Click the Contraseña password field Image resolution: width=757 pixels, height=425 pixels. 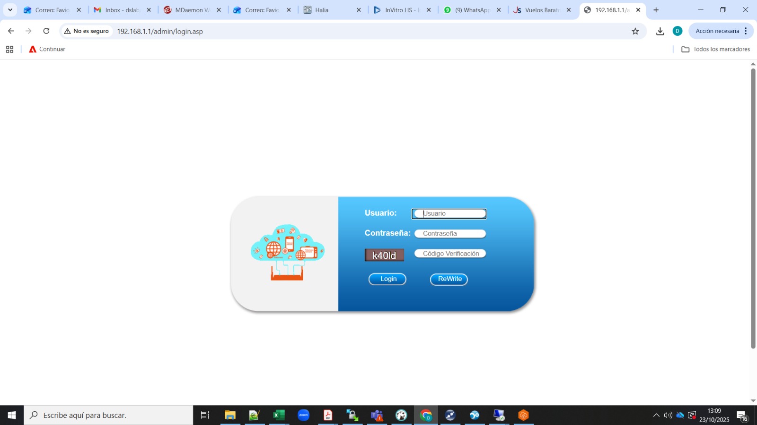coord(450,234)
